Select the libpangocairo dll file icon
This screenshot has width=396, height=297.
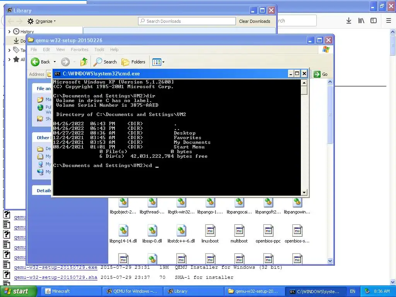pos(239,203)
